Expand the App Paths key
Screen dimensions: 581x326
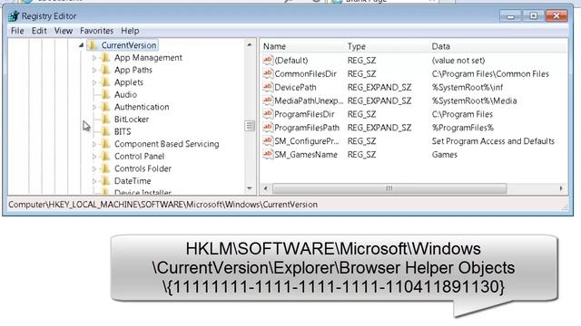coord(94,70)
